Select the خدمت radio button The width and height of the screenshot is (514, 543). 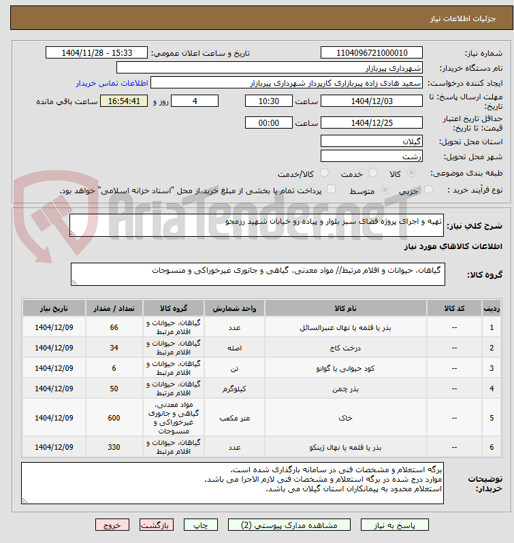tap(372, 173)
